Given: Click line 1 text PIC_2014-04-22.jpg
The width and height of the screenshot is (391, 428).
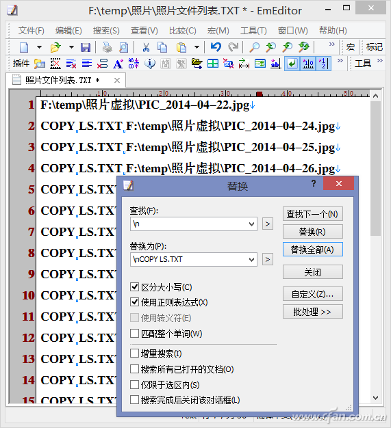Looking at the screenshot, I should [194, 105].
